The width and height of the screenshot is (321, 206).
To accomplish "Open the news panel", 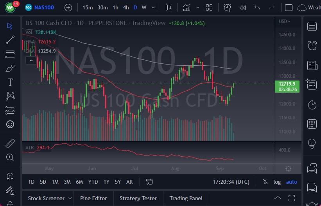I will pos(312,66).
